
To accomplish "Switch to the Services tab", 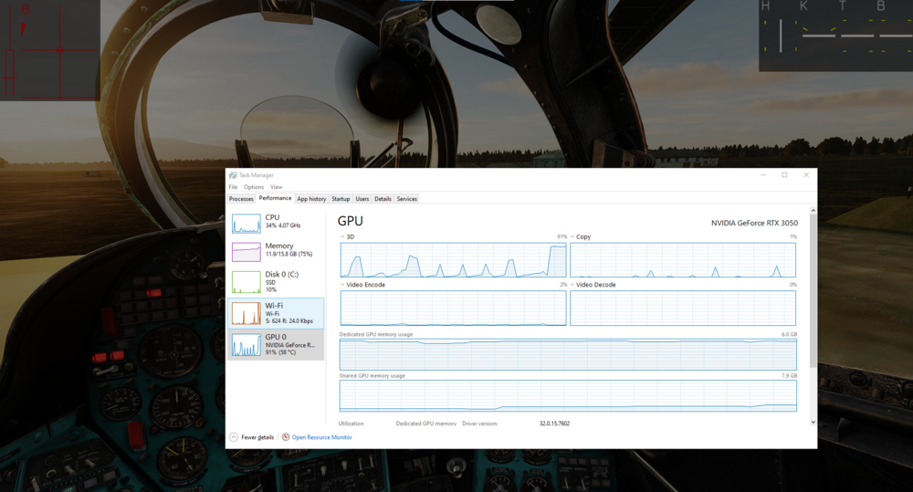I will pyautogui.click(x=407, y=199).
